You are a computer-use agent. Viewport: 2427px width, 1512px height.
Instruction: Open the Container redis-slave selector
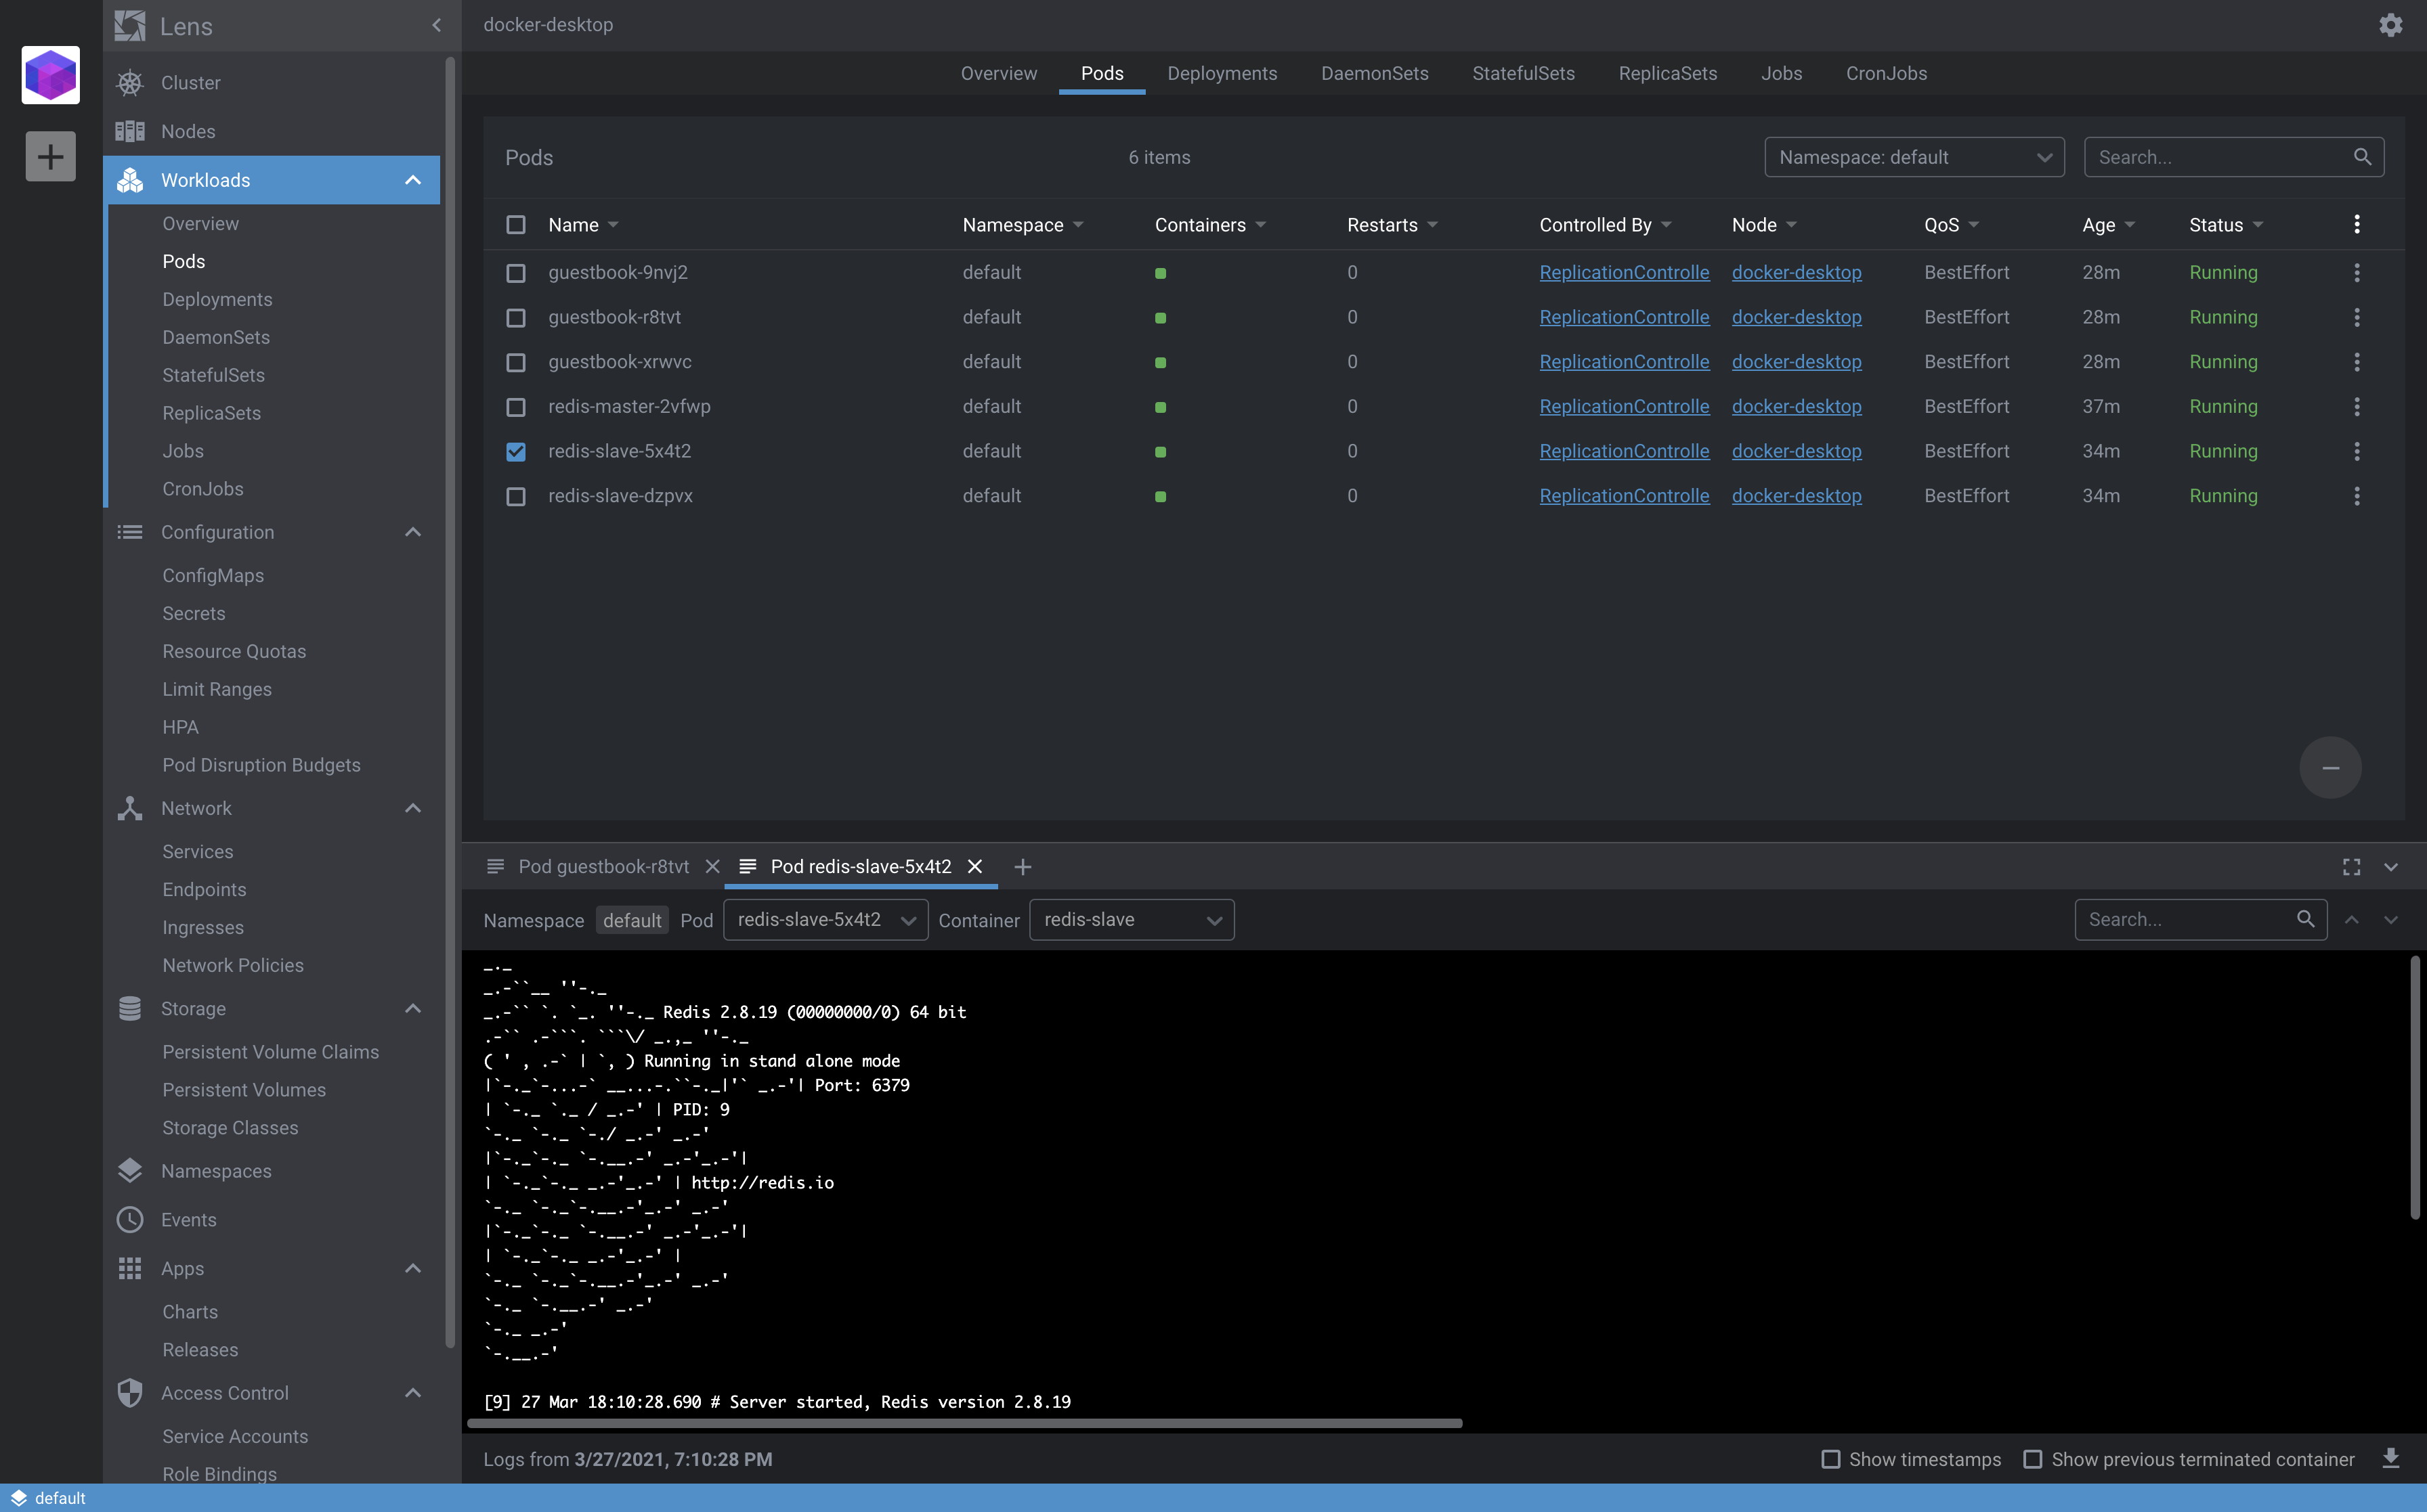[x=1132, y=920]
